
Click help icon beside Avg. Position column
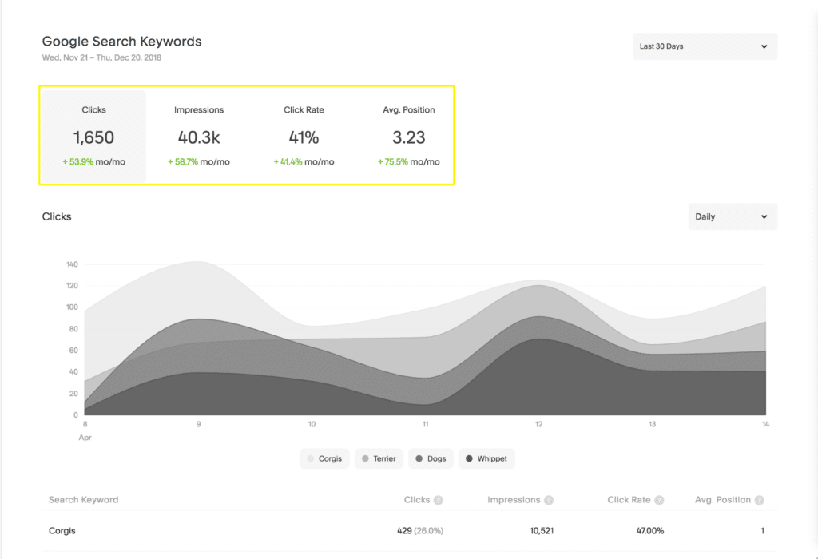759,501
